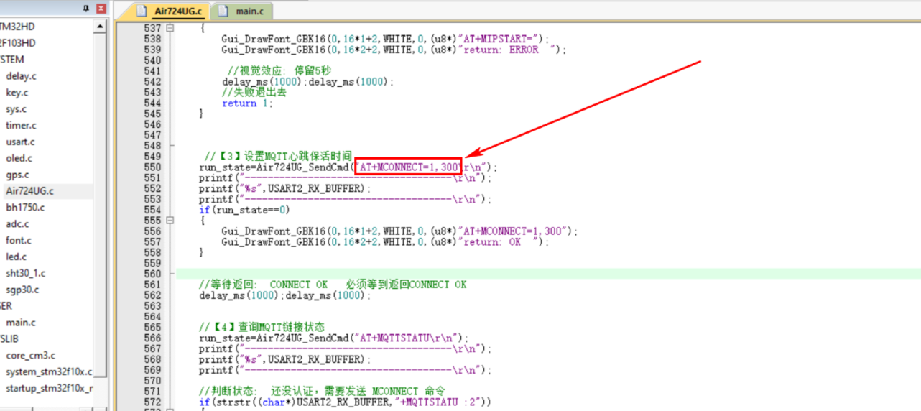Open main.c in the project tree
Screen dimensions: 921x411
pyautogui.click(x=21, y=323)
